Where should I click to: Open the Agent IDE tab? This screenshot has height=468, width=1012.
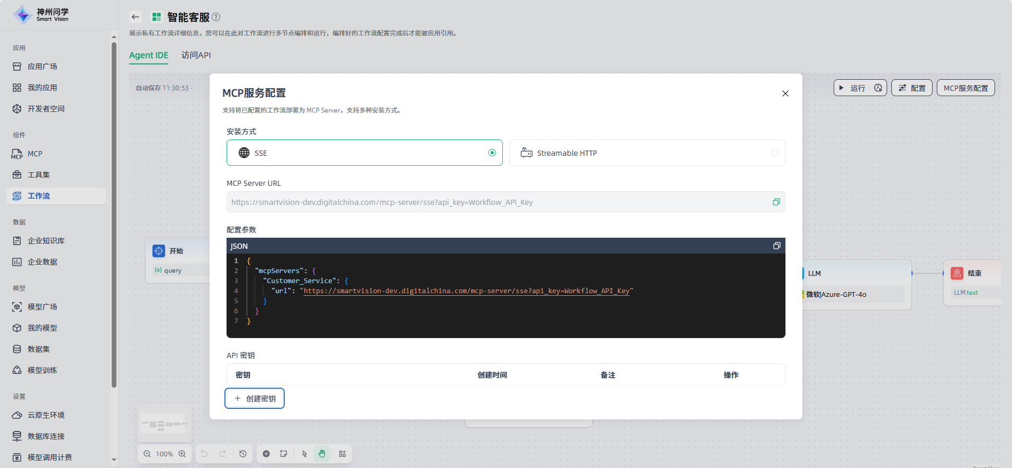[148, 55]
